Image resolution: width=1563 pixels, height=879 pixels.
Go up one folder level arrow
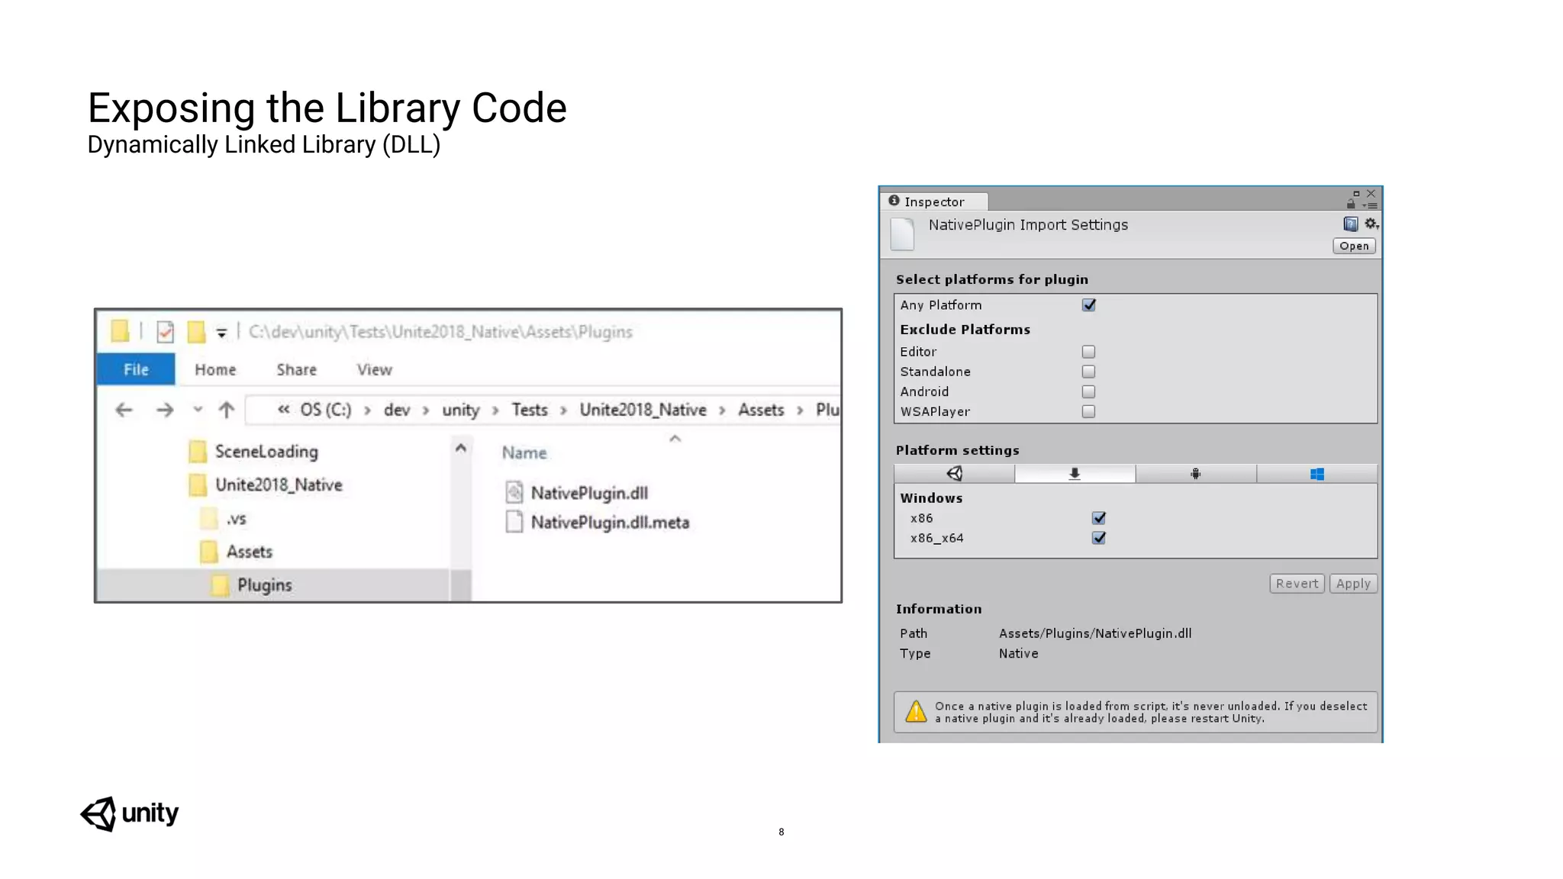click(x=226, y=410)
